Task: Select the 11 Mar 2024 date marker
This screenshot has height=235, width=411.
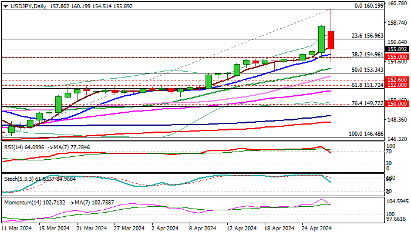Action: (x=17, y=229)
